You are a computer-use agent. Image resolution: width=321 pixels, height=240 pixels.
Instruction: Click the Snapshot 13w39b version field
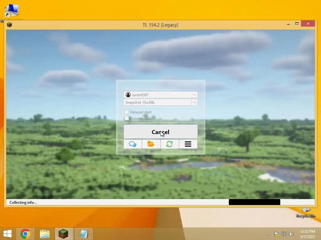(157, 102)
